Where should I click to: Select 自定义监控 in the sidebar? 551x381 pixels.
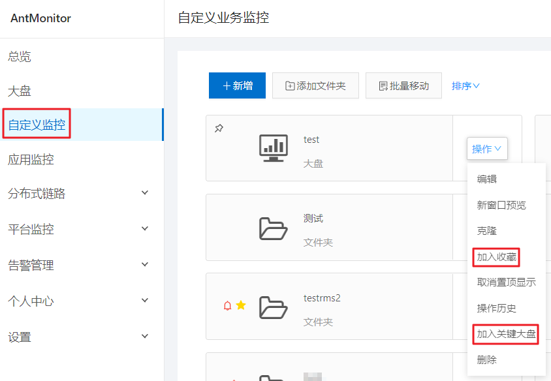82,125
